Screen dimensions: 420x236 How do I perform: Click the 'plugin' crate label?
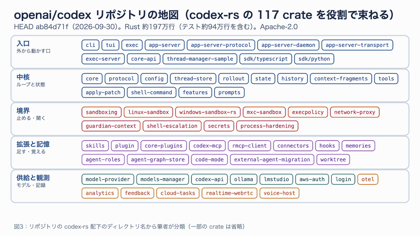[124, 146]
